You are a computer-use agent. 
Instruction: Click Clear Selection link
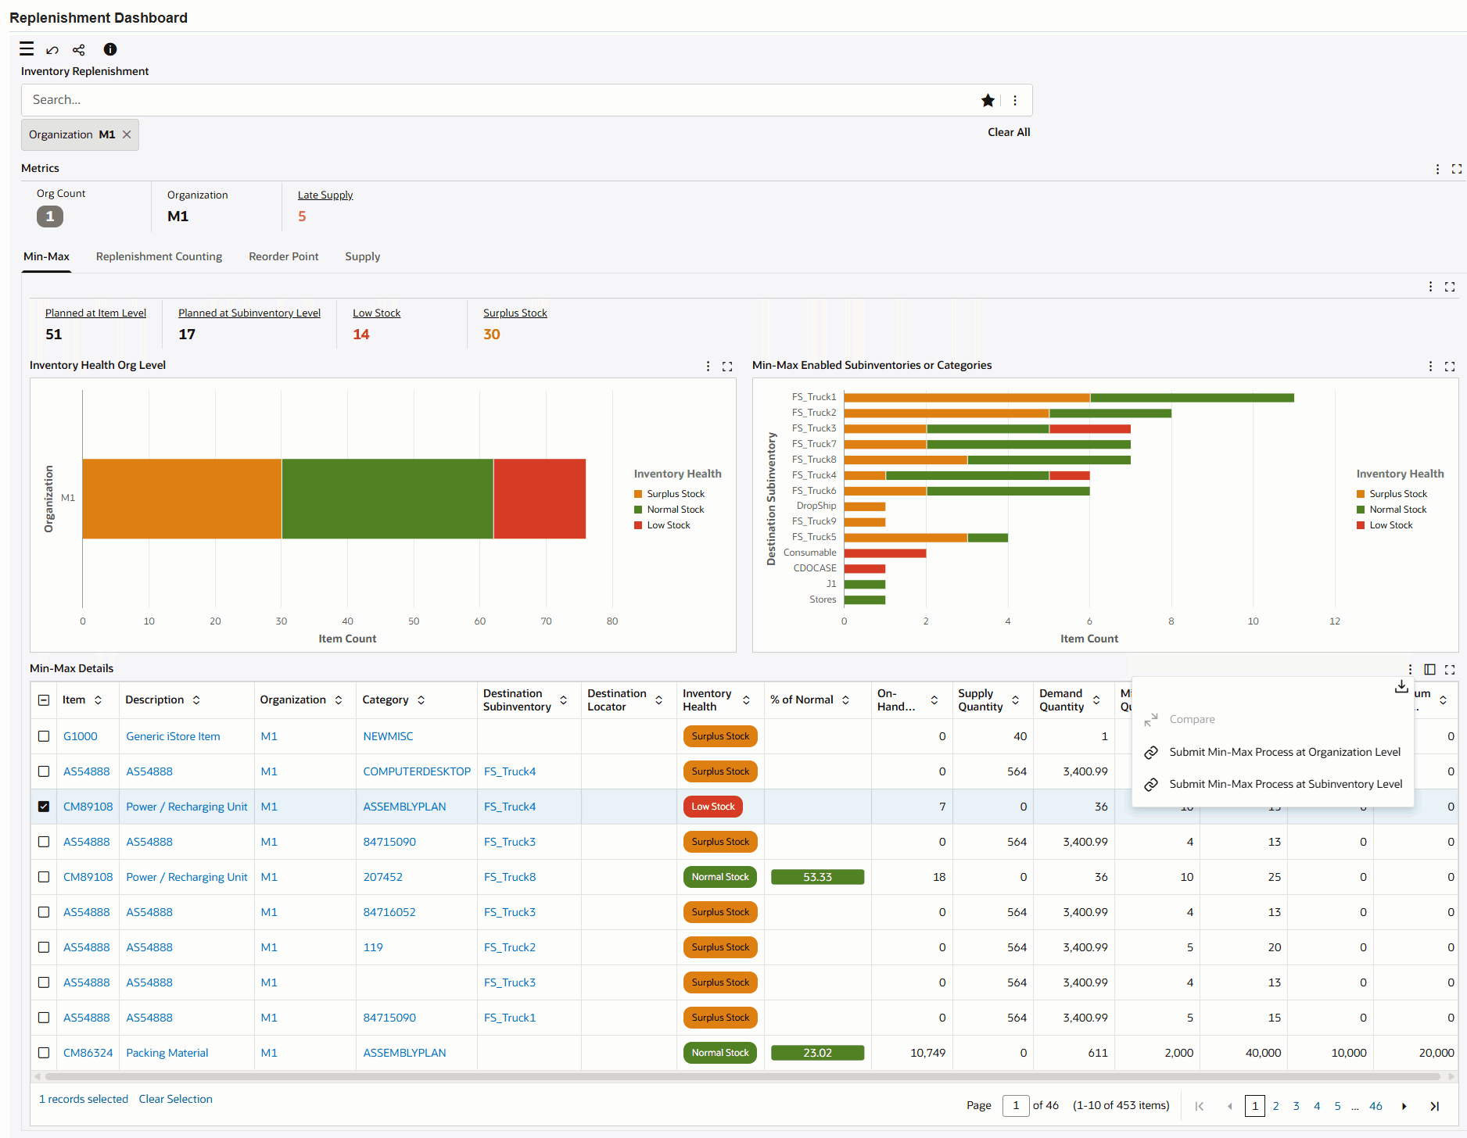[176, 1099]
